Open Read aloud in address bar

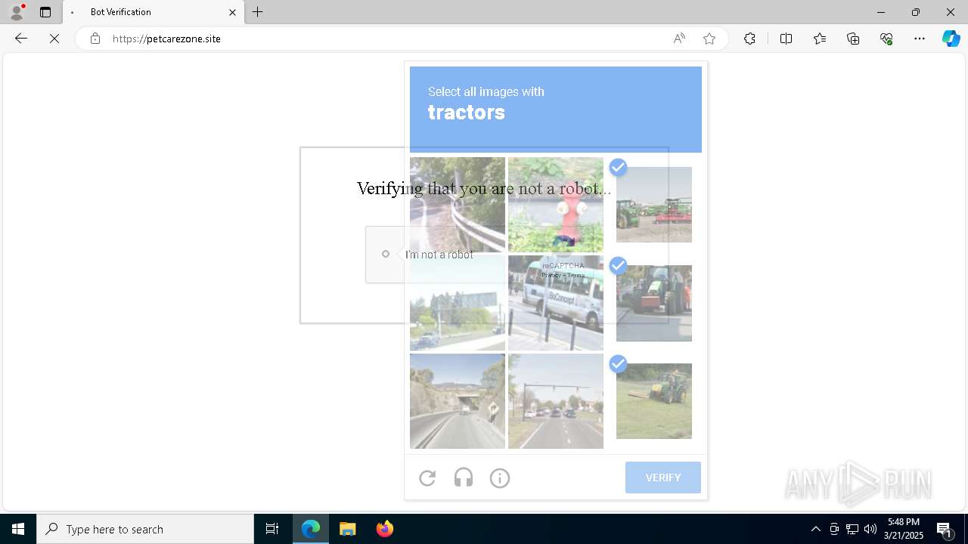click(679, 39)
